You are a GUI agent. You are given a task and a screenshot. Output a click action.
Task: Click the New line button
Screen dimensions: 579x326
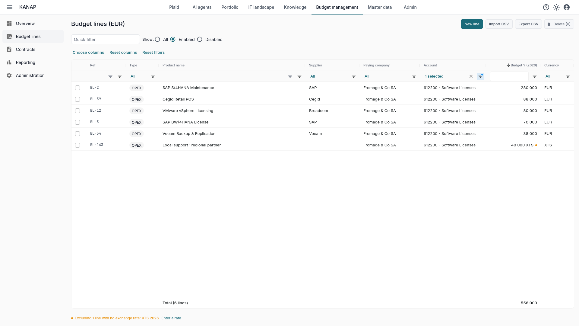[472, 24]
